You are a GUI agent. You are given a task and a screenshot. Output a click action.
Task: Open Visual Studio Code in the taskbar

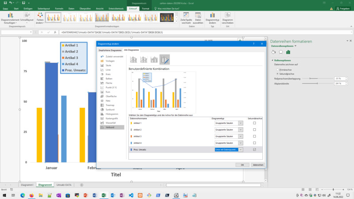(x=131, y=195)
